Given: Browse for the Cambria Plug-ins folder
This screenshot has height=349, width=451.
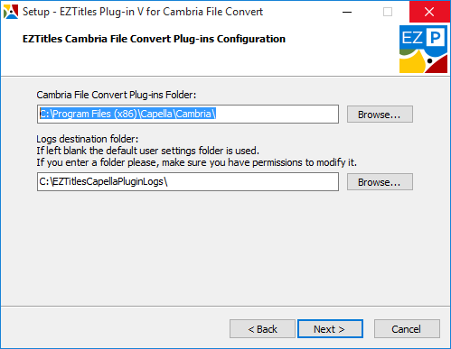Looking at the screenshot, I should point(380,115).
